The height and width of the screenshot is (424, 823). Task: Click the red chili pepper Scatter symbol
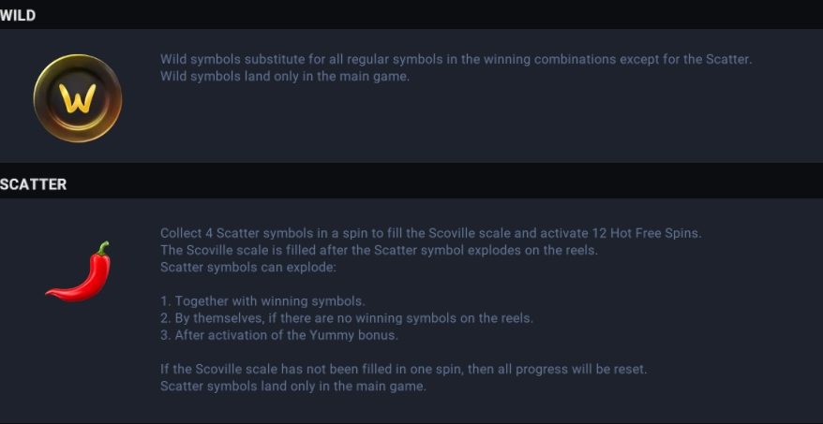[78, 271]
